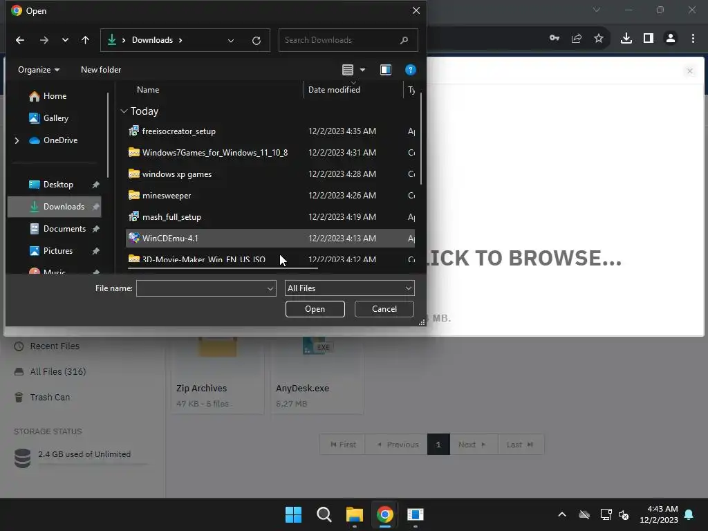Open the Windows Start button
The height and width of the screenshot is (531, 708).
(x=293, y=514)
